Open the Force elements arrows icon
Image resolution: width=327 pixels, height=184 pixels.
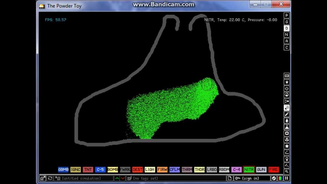[x=287, y=101]
